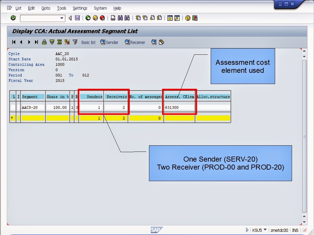Click the Sigma total icon

coord(59,42)
